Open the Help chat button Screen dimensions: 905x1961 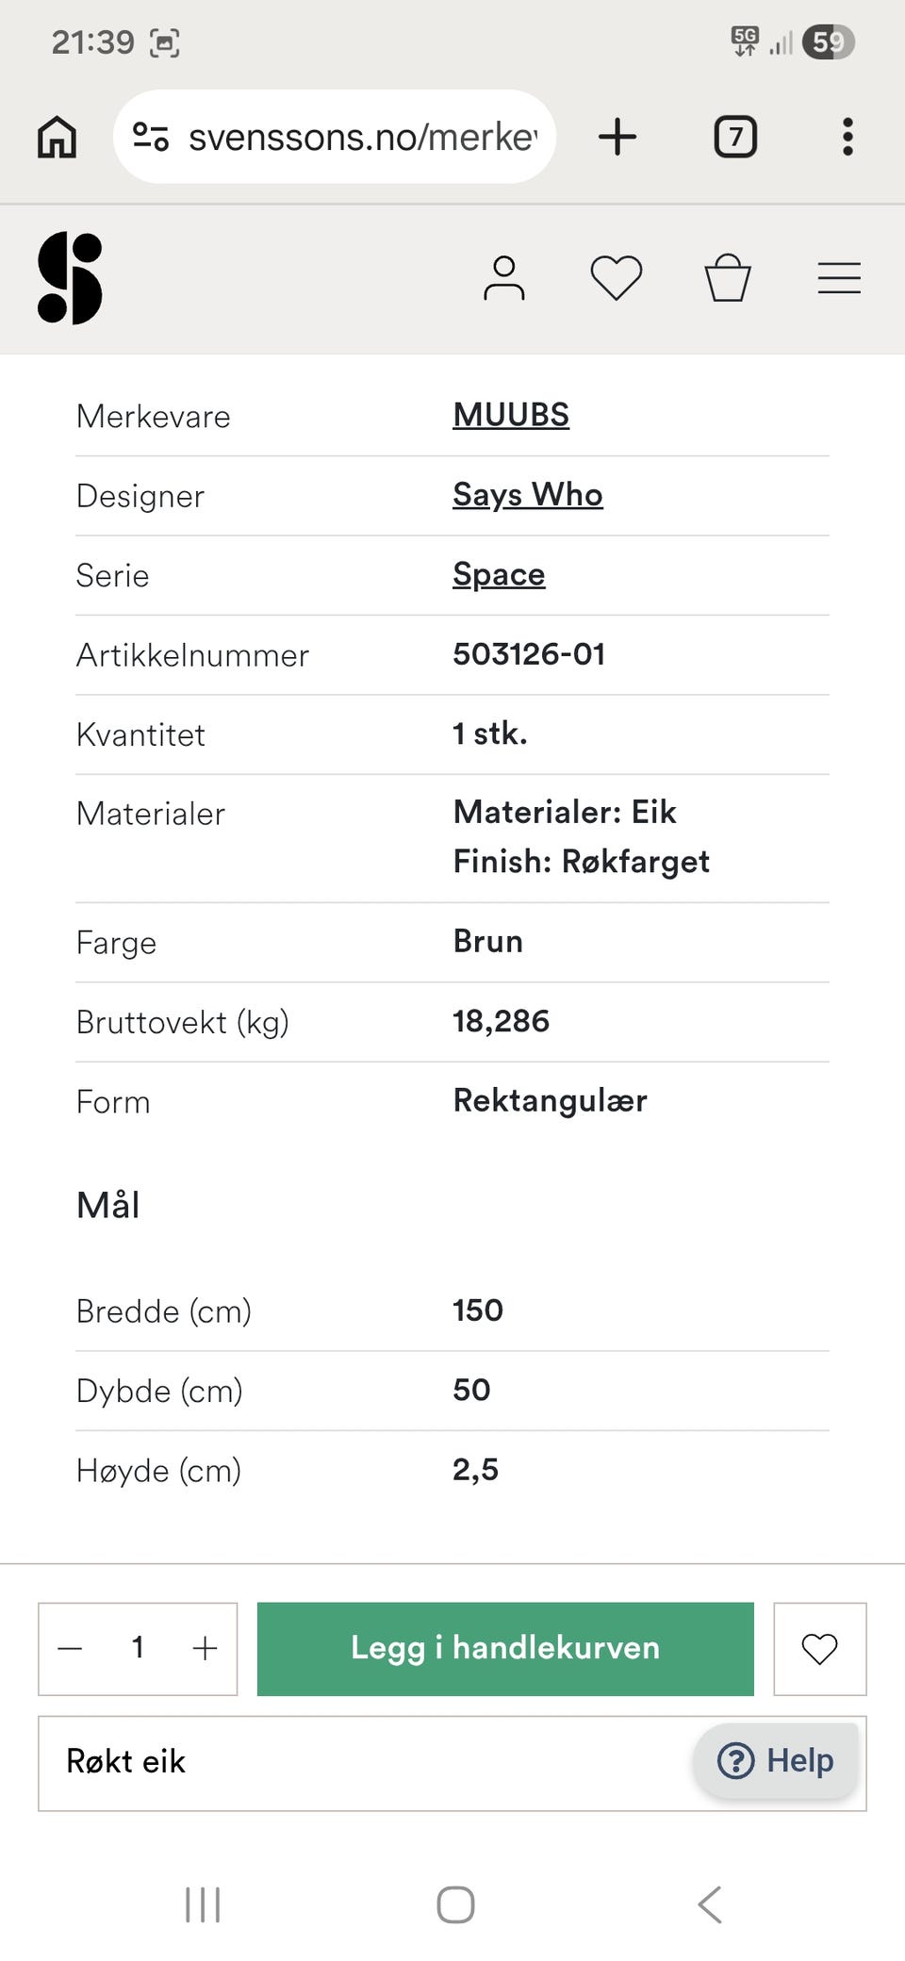tap(776, 1760)
